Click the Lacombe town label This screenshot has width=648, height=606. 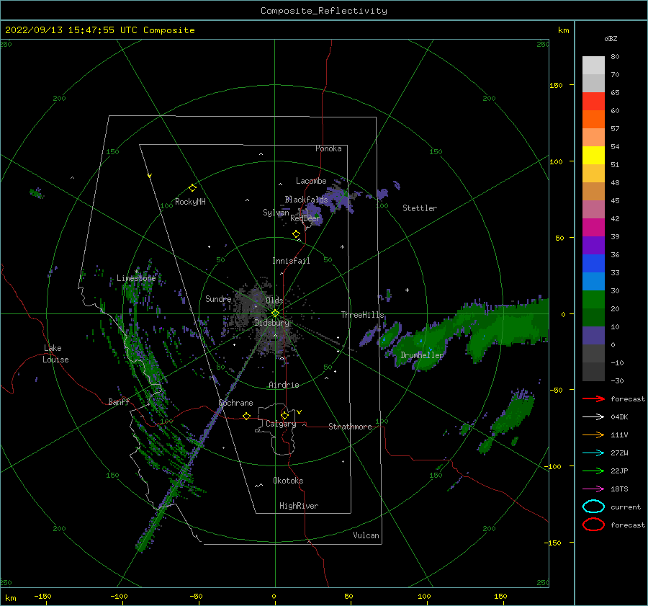pos(311,181)
